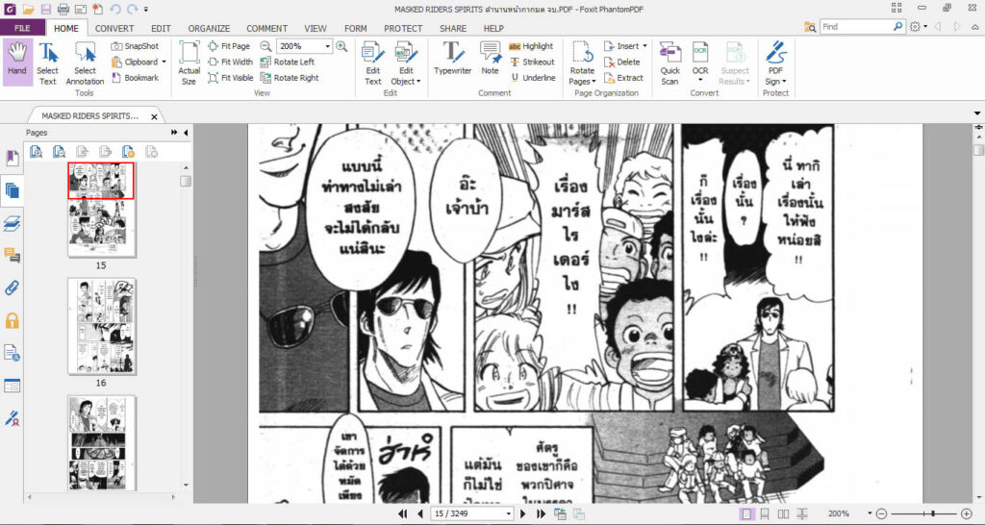Click the zoom slider handle
The width and height of the screenshot is (985, 525).
tap(934, 513)
